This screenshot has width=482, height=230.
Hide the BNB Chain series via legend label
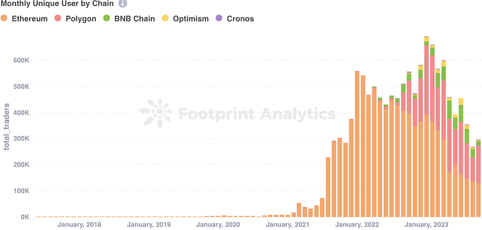134,19
